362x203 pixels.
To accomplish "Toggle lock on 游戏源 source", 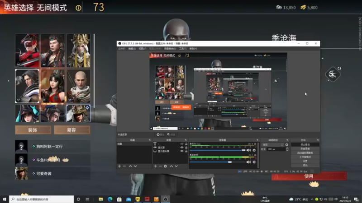I will tap(186, 148).
